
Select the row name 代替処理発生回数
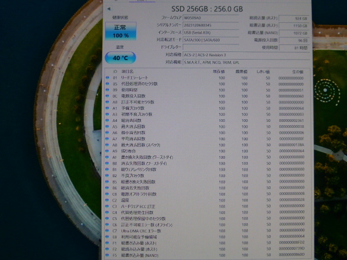pyautogui.click(x=137, y=212)
